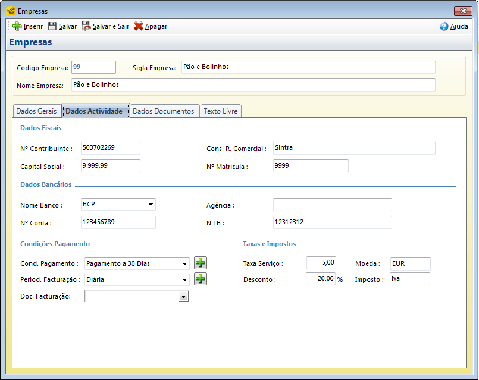Focus the Agência text field
Viewport: 479px width, 380px height.
pos(332,205)
